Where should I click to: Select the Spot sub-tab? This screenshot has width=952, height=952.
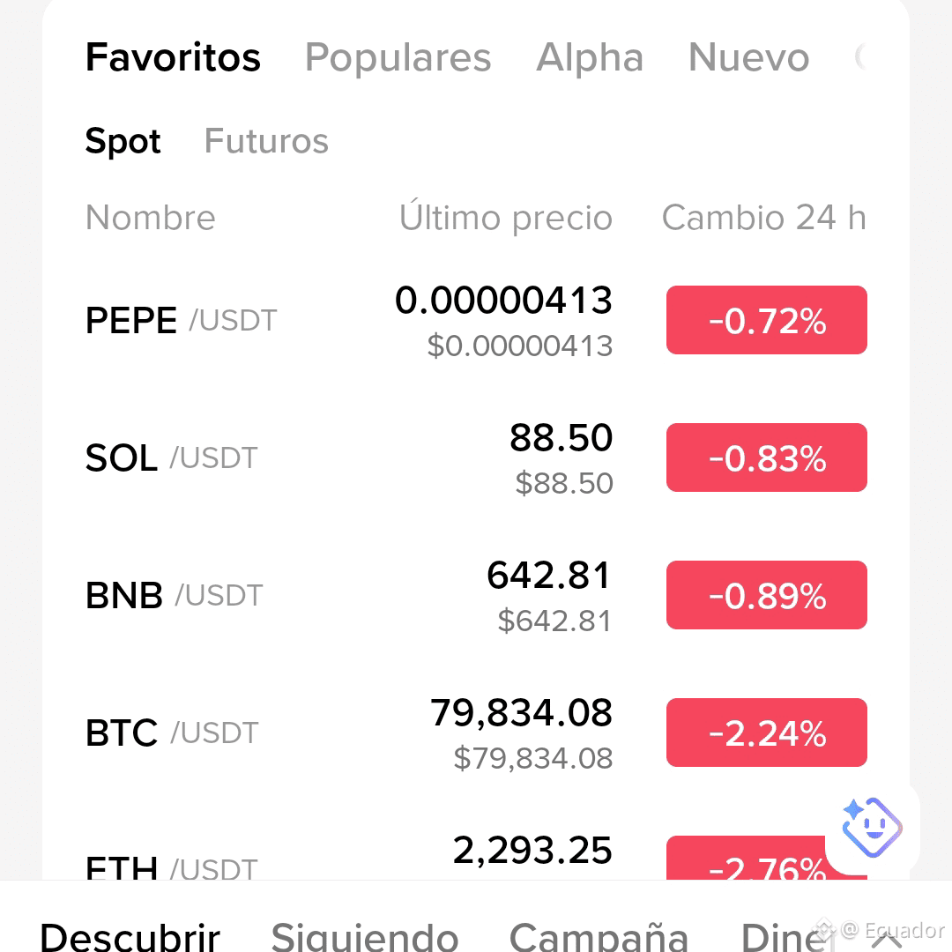(x=123, y=141)
